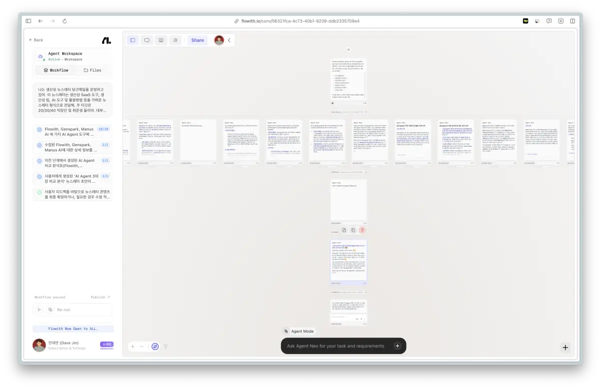The image size is (601, 389).
Task: Click the Publish link
Action: coord(100,297)
